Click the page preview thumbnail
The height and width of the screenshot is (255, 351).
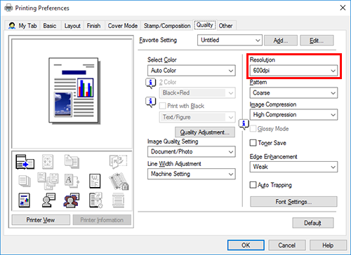[x=74, y=90]
